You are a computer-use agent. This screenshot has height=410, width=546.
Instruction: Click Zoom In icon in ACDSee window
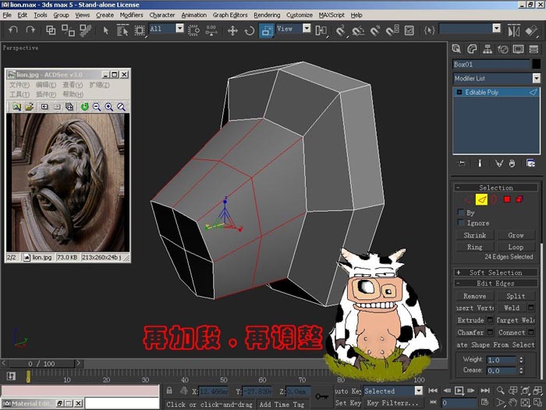tap(109, 107)
